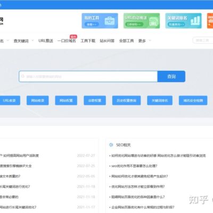Click the date 2022-07-27 in left list
The width and height of the screenshot is (213, 213).
click(x=86, y=155)
